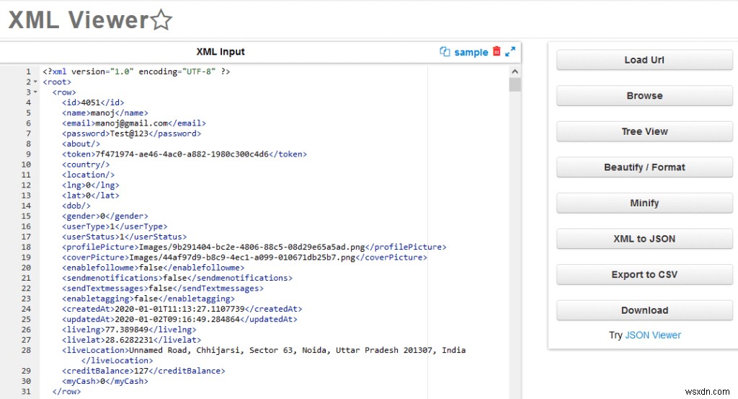Open the JSON Viewer link

(653, 335)
